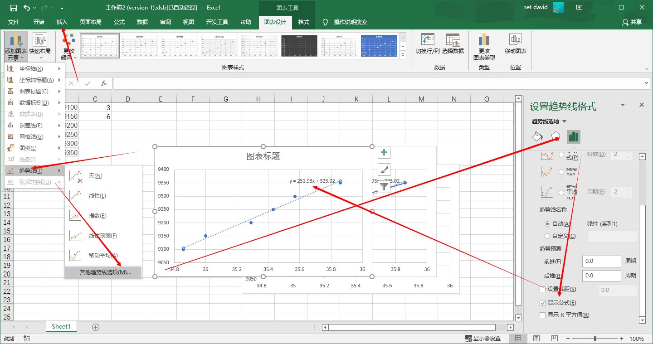Image resolution: width=653 pixels, height=344 pixels.
Task: Open the Effects pentagon icon in pane
Action: point(556,136)
